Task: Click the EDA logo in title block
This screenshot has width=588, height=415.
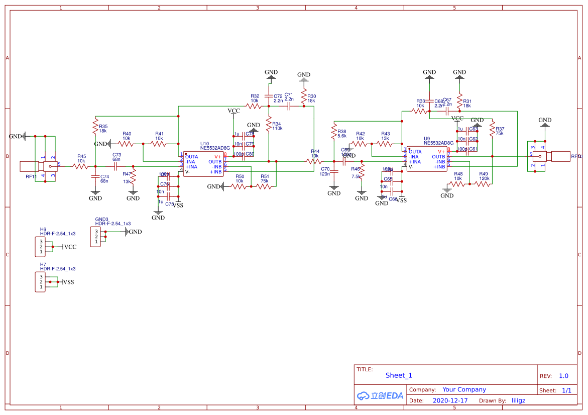Action: point(380,396)
